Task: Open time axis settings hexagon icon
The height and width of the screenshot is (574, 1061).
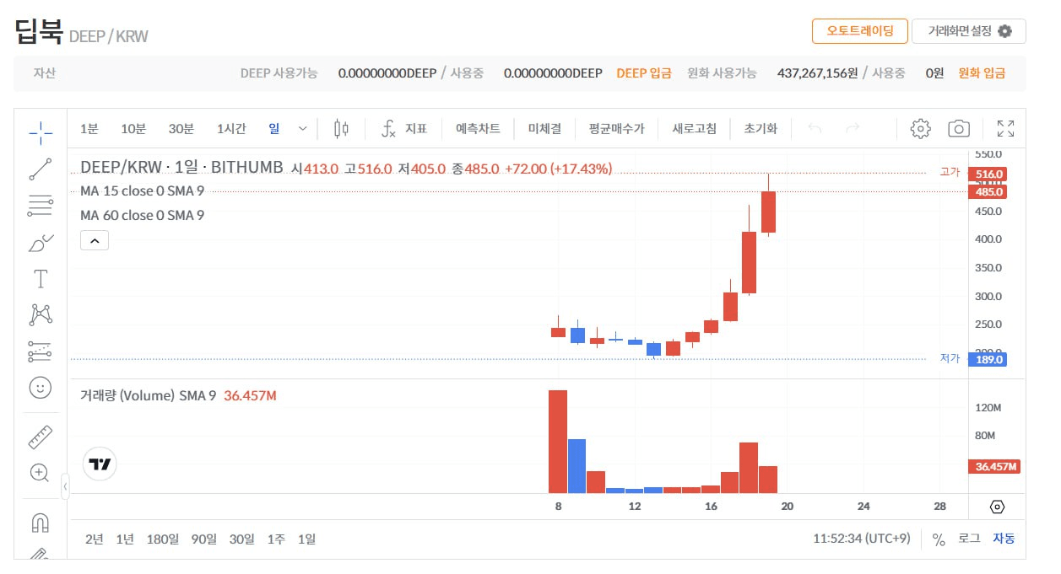Action: (998, 507)
